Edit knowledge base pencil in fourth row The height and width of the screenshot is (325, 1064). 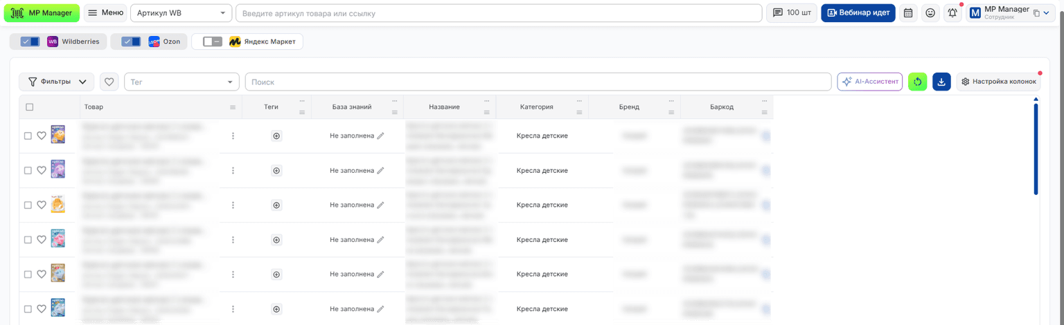tap(380, 240)
